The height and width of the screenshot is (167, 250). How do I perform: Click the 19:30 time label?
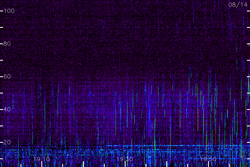(x=125, y=159)
